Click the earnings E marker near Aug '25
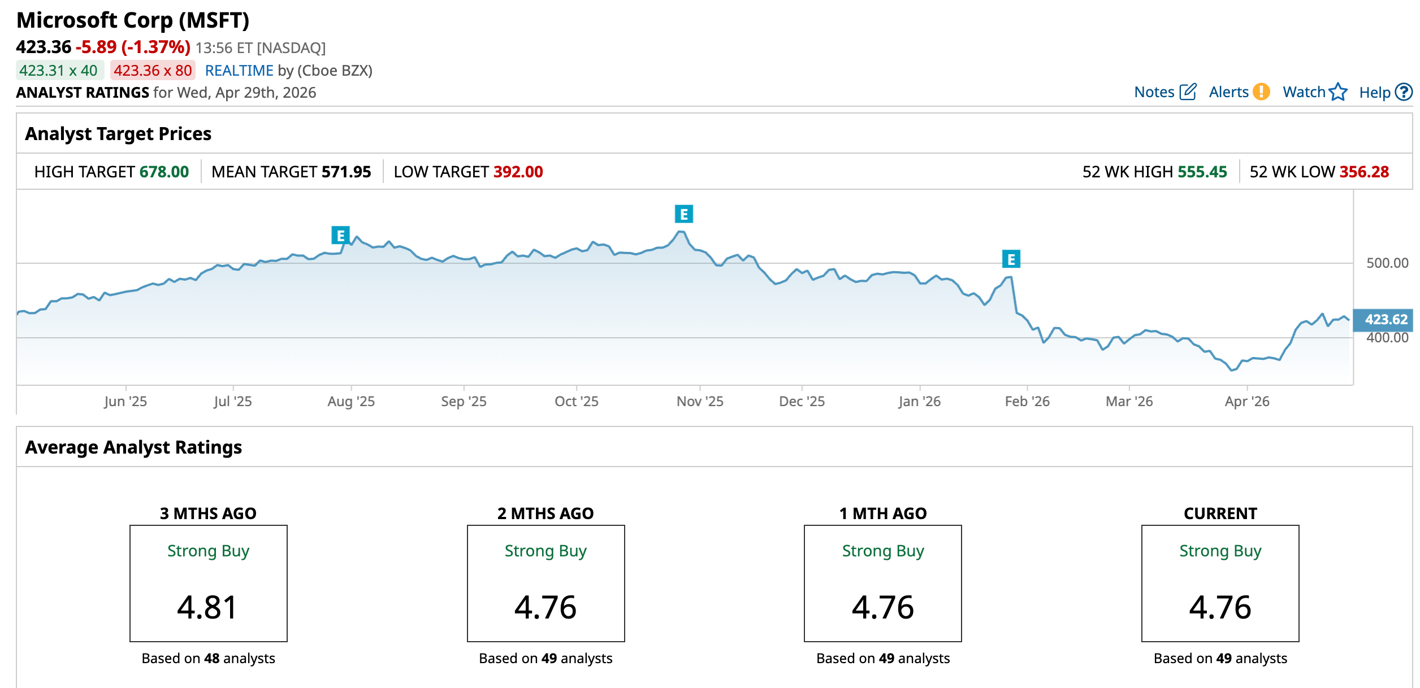The height and width of the screenshot is (688, 1420). [x=340, y=235]
